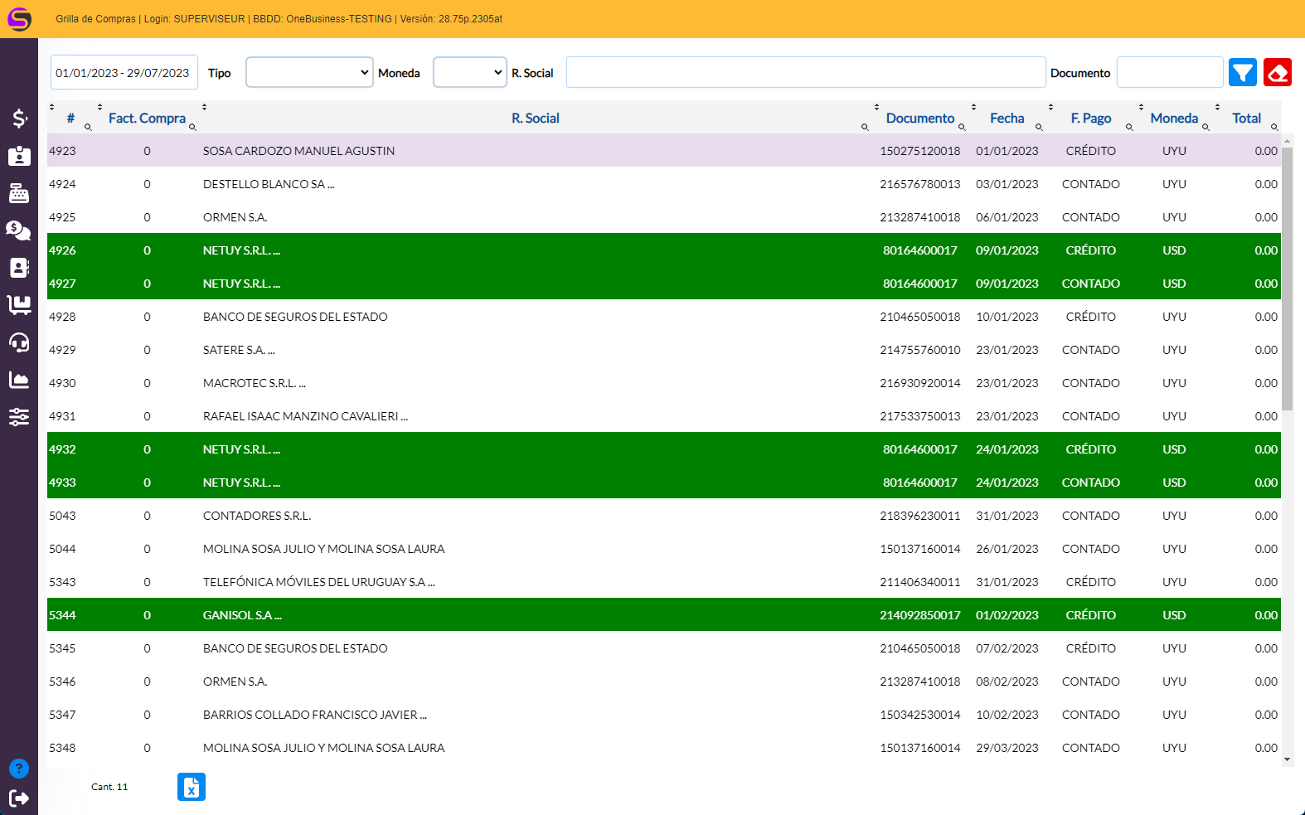
Task: Click the Documento filter input field
Action: [1169, 72]
